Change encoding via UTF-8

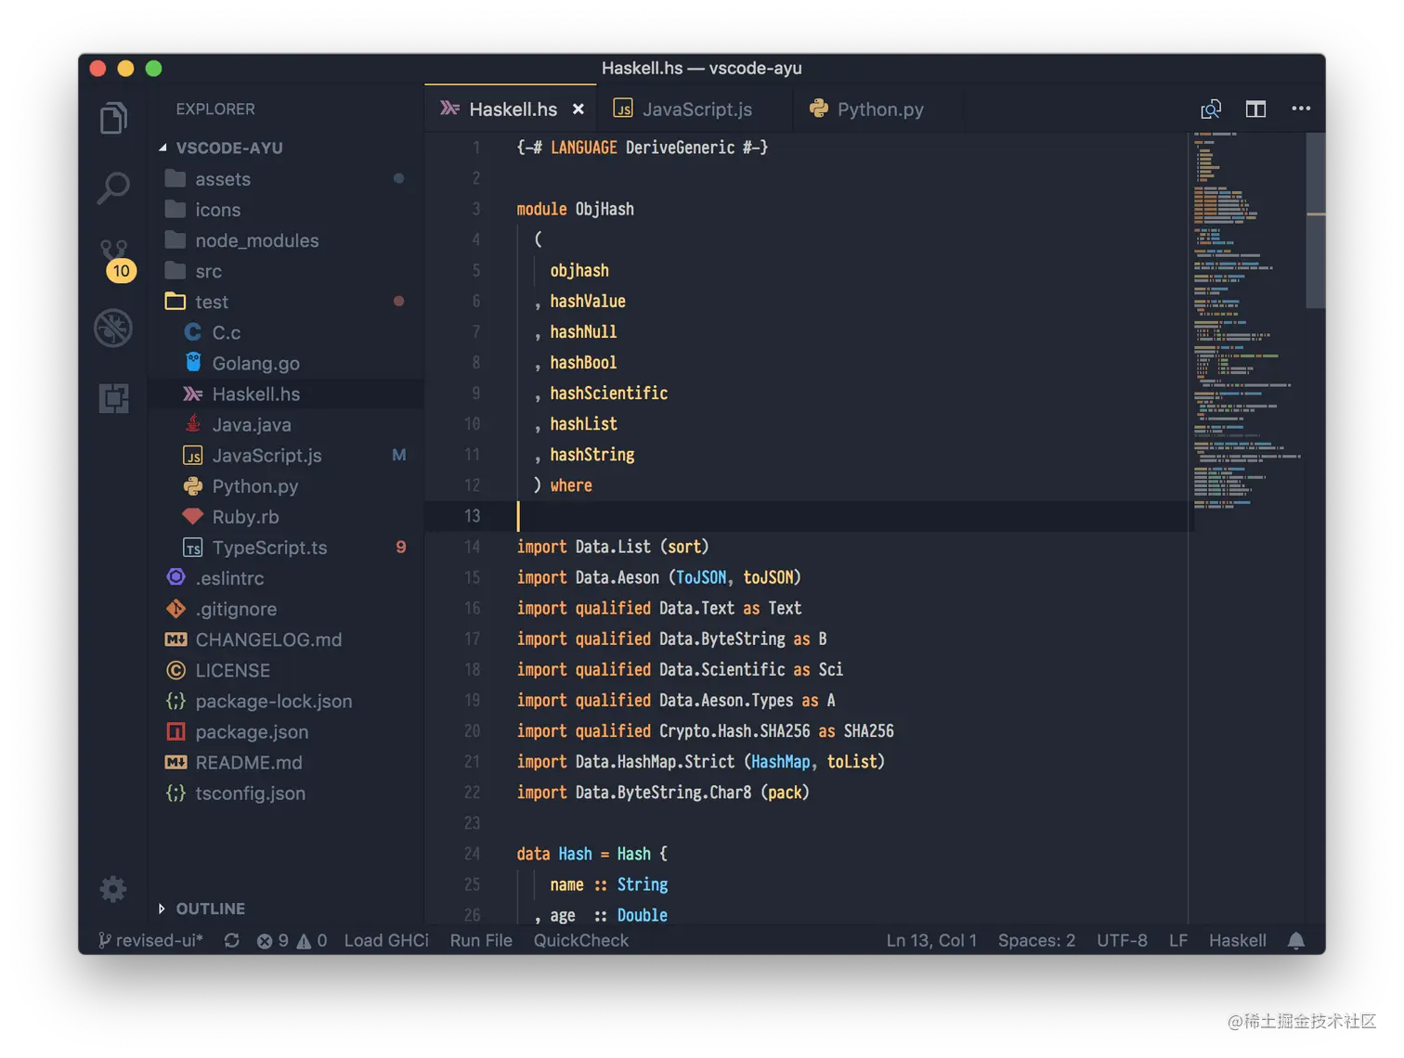click(1122, 940)
